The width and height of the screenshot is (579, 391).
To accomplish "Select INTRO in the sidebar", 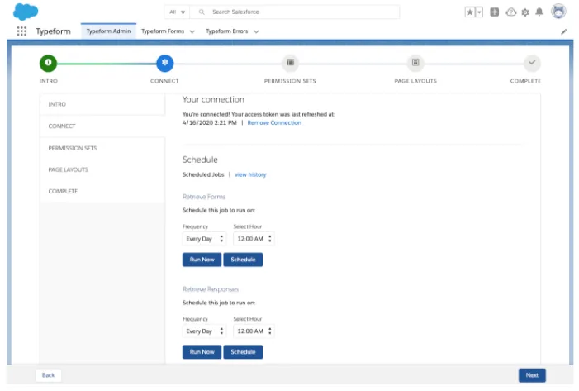I will point(102,104).
